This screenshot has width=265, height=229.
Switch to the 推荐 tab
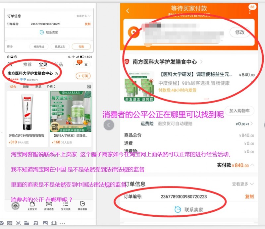click(27, 64)
